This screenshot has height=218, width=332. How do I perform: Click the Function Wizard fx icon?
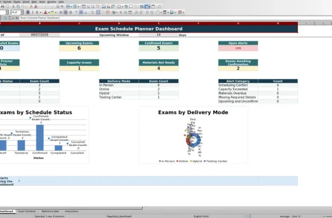point(6,18)
